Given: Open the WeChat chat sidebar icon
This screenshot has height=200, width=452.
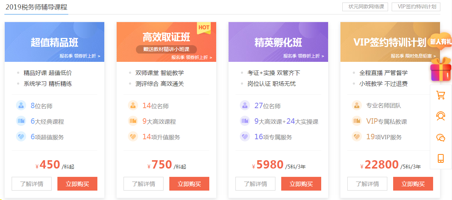Looking at the screenshot, I should (x=440, y=137).
